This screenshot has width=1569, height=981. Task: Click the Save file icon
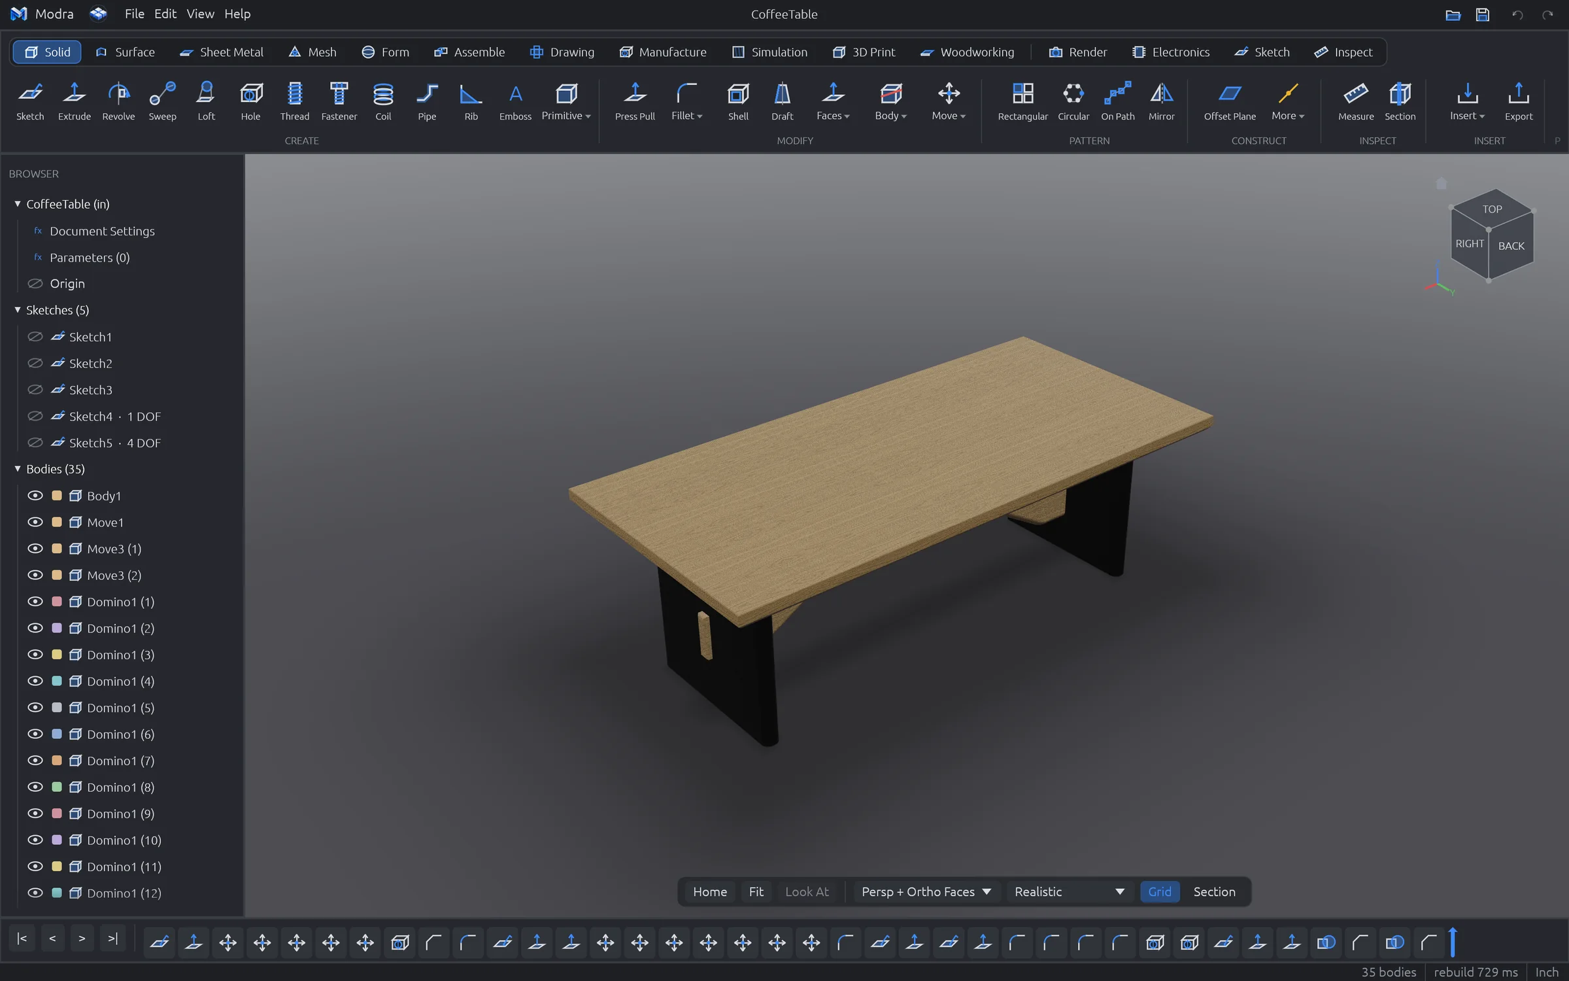pyautogui.click(x=1483, y=14)
